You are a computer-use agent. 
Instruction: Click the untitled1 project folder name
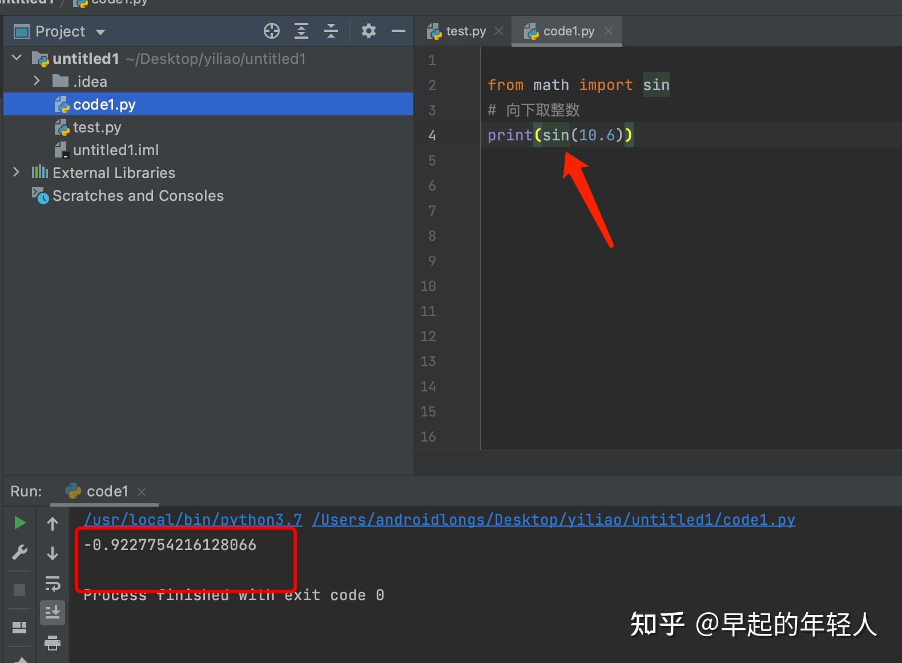click(86, 59)
